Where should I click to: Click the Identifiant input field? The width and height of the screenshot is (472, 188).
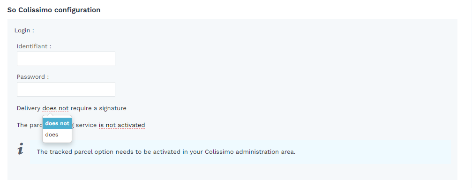point(66,59)
